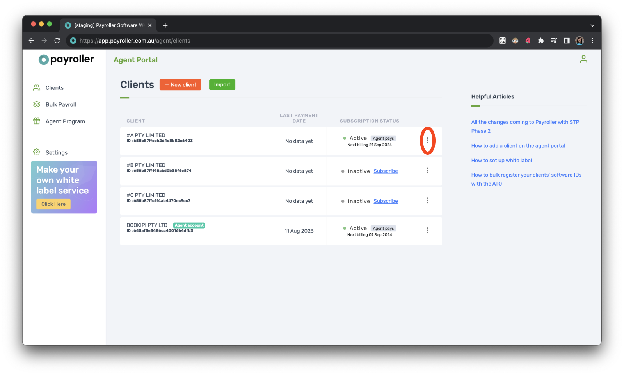The image size is (624, 375).
Task: Open Clients in the sidebar
Action: click(54, 88)
